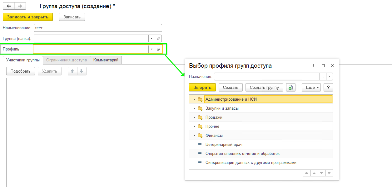392x187 pixels.
Task: Open the Группа (папка) item icon
Action: pos(158,38)
